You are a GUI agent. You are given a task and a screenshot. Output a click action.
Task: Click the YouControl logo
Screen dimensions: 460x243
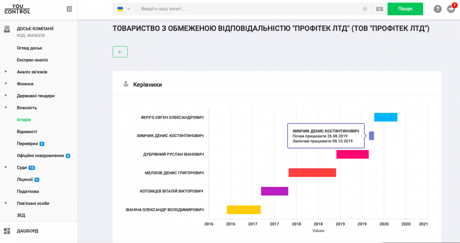point(17,9)
